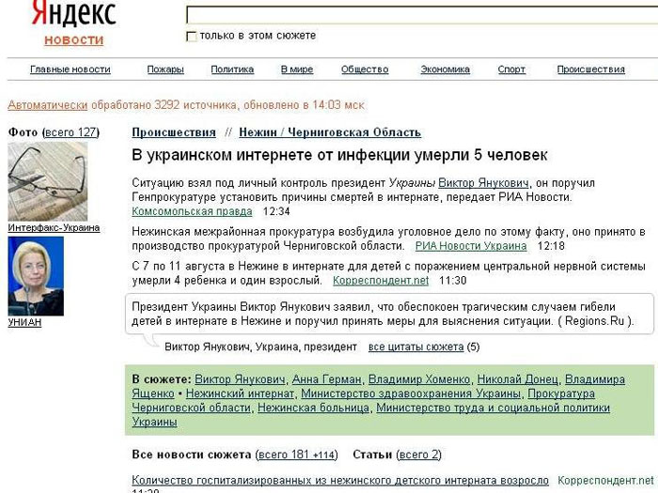Open the новости link under the logo

click(74, 40)
